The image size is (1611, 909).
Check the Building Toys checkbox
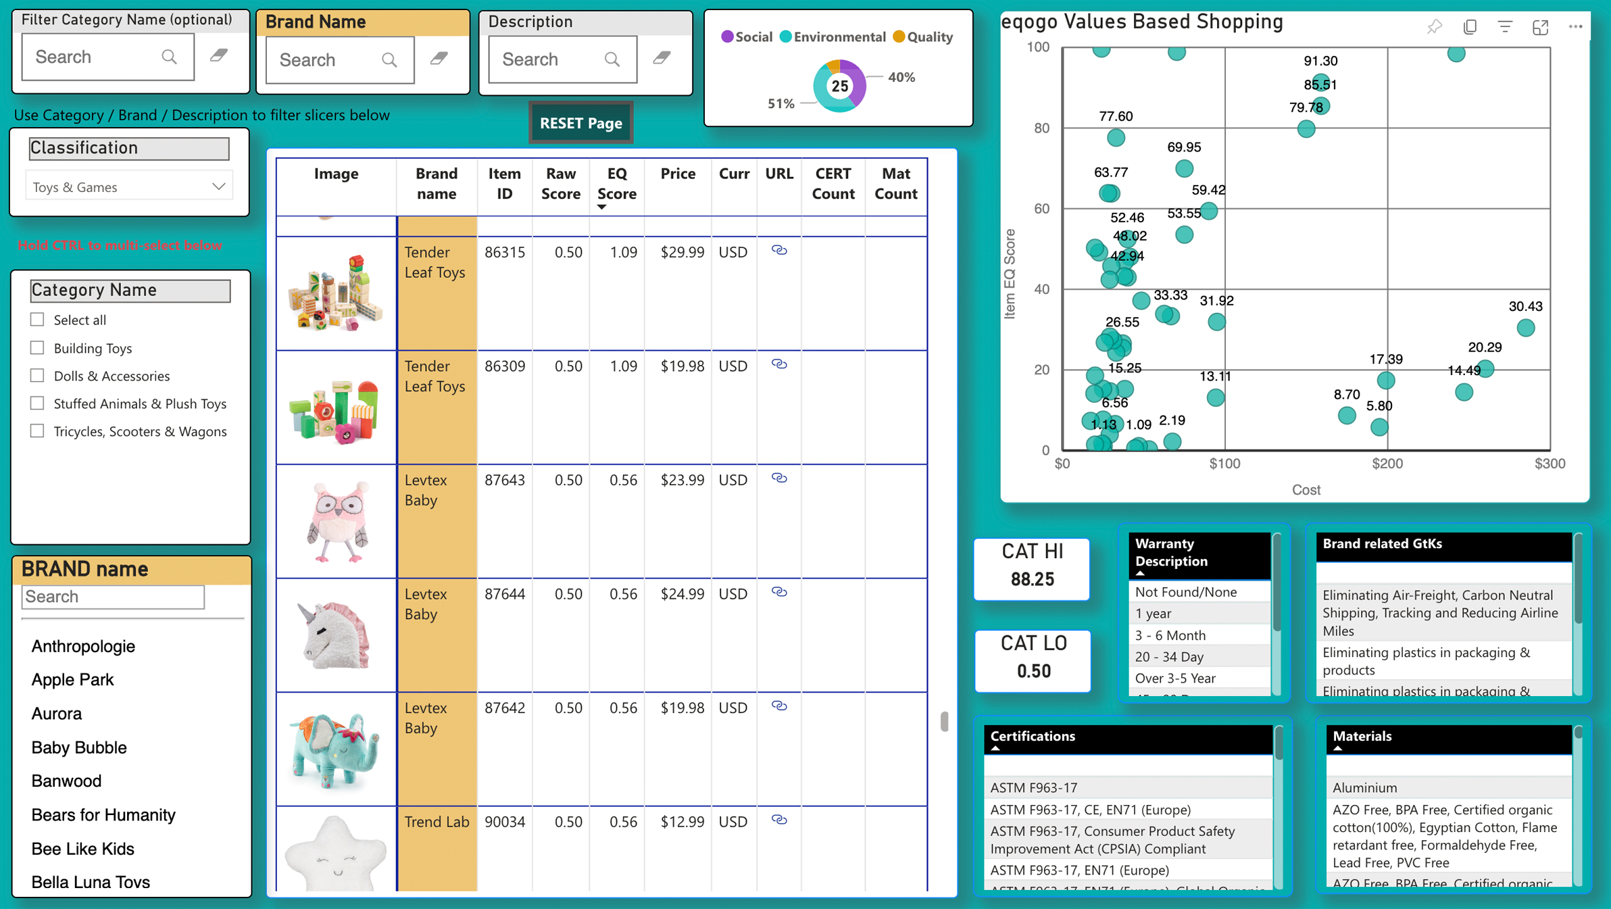pyautogui.click(x=37, y=348)
